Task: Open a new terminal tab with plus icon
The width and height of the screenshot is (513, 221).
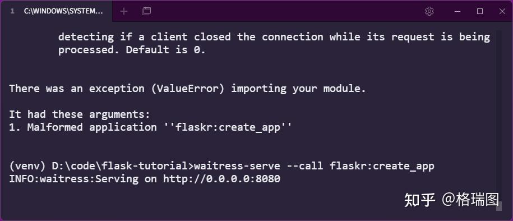Action: (x=124, y=11)
